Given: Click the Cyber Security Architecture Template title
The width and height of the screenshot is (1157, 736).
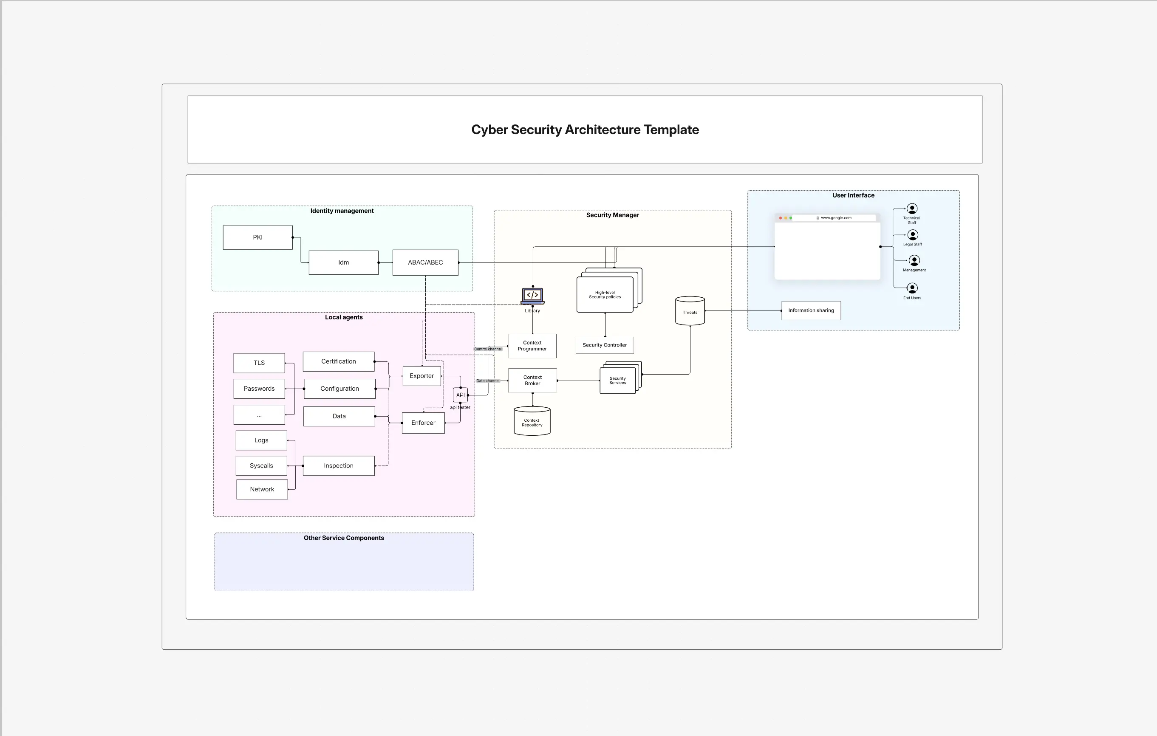Looking at the screenshot, I should pyautogui.click(x=585, y=130).
